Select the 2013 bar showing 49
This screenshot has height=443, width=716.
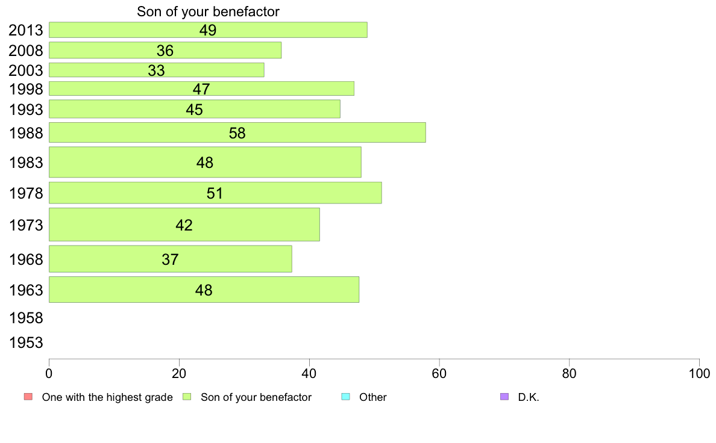point(208,29)
